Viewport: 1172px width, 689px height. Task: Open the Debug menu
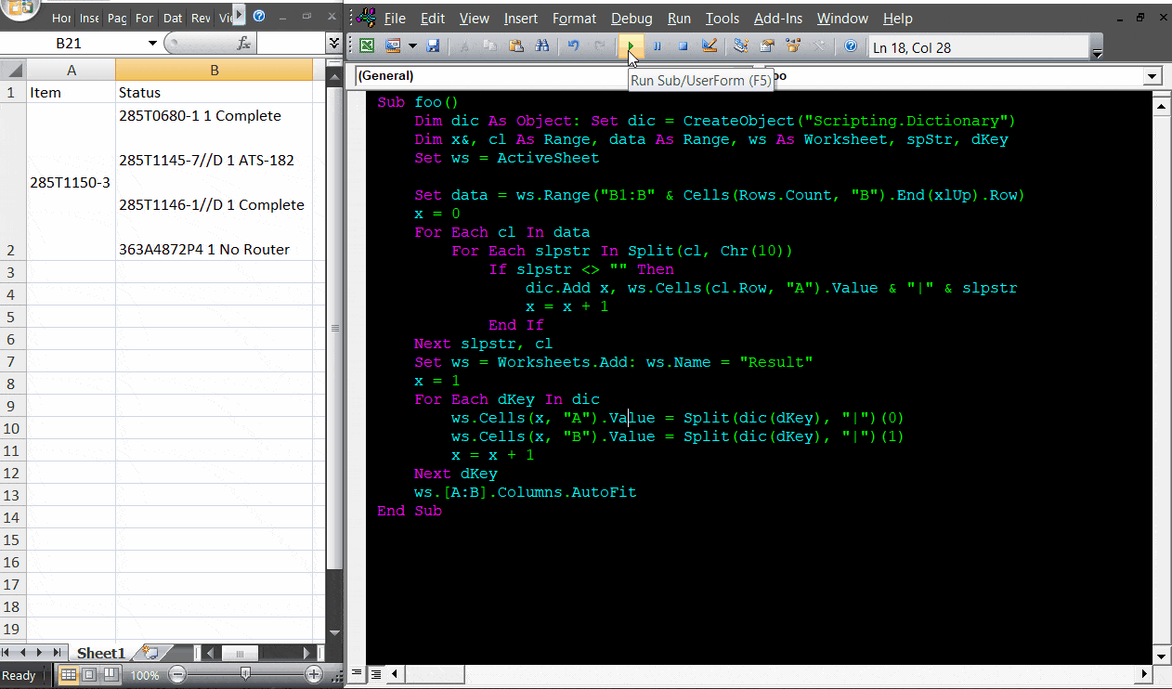click(x=632, y=19)
